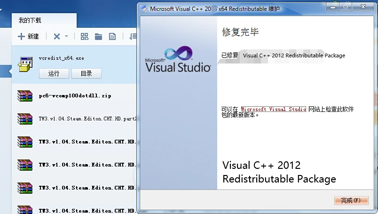Minimize the Visual C++ Redistributable window
The height and width of the screenshot is (214, 378).
pos(333,7)
